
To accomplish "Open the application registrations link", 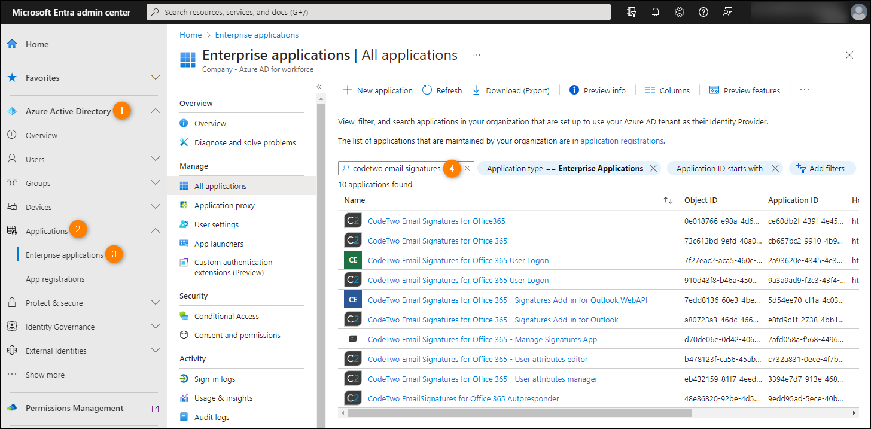I will point(622,141).
